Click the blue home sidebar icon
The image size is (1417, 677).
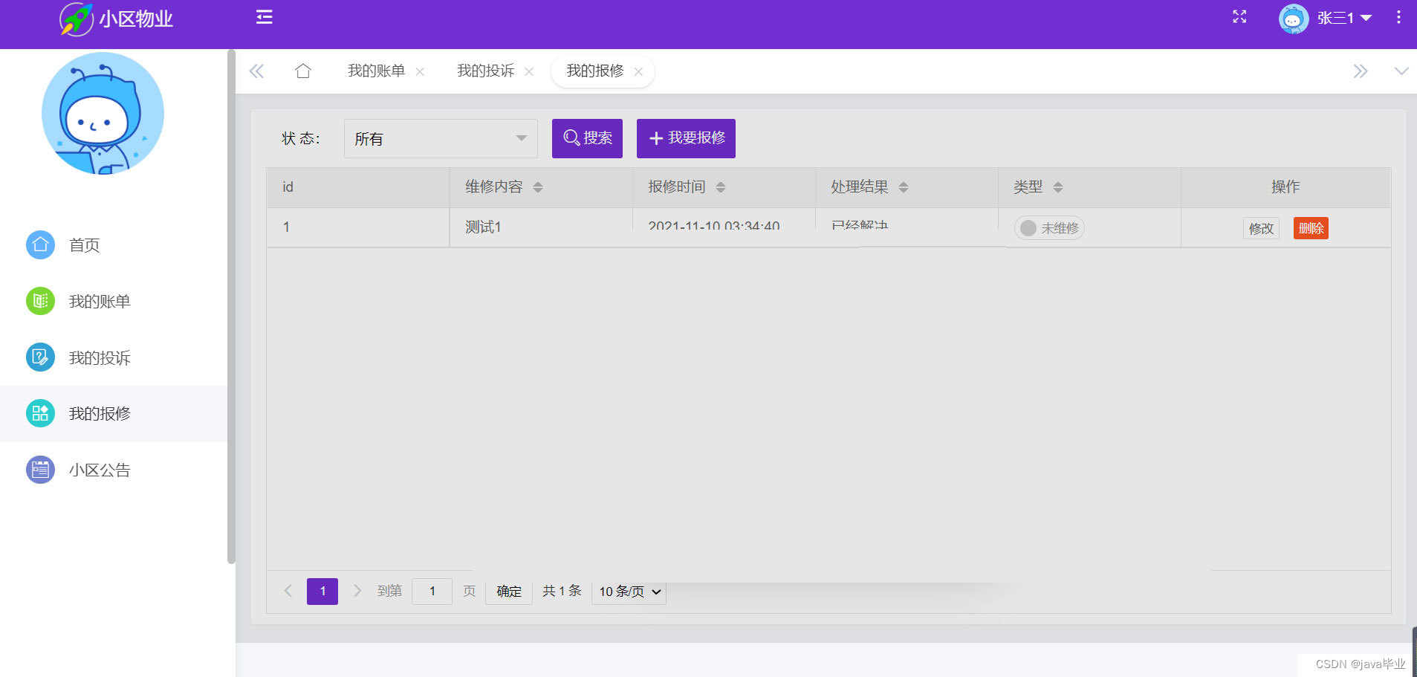(x=41, y=244)
